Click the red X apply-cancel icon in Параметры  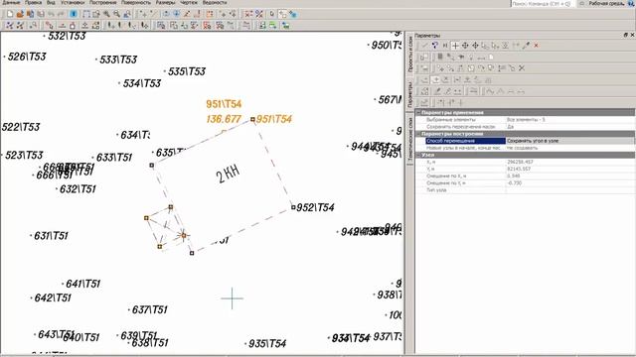[536, 46]
